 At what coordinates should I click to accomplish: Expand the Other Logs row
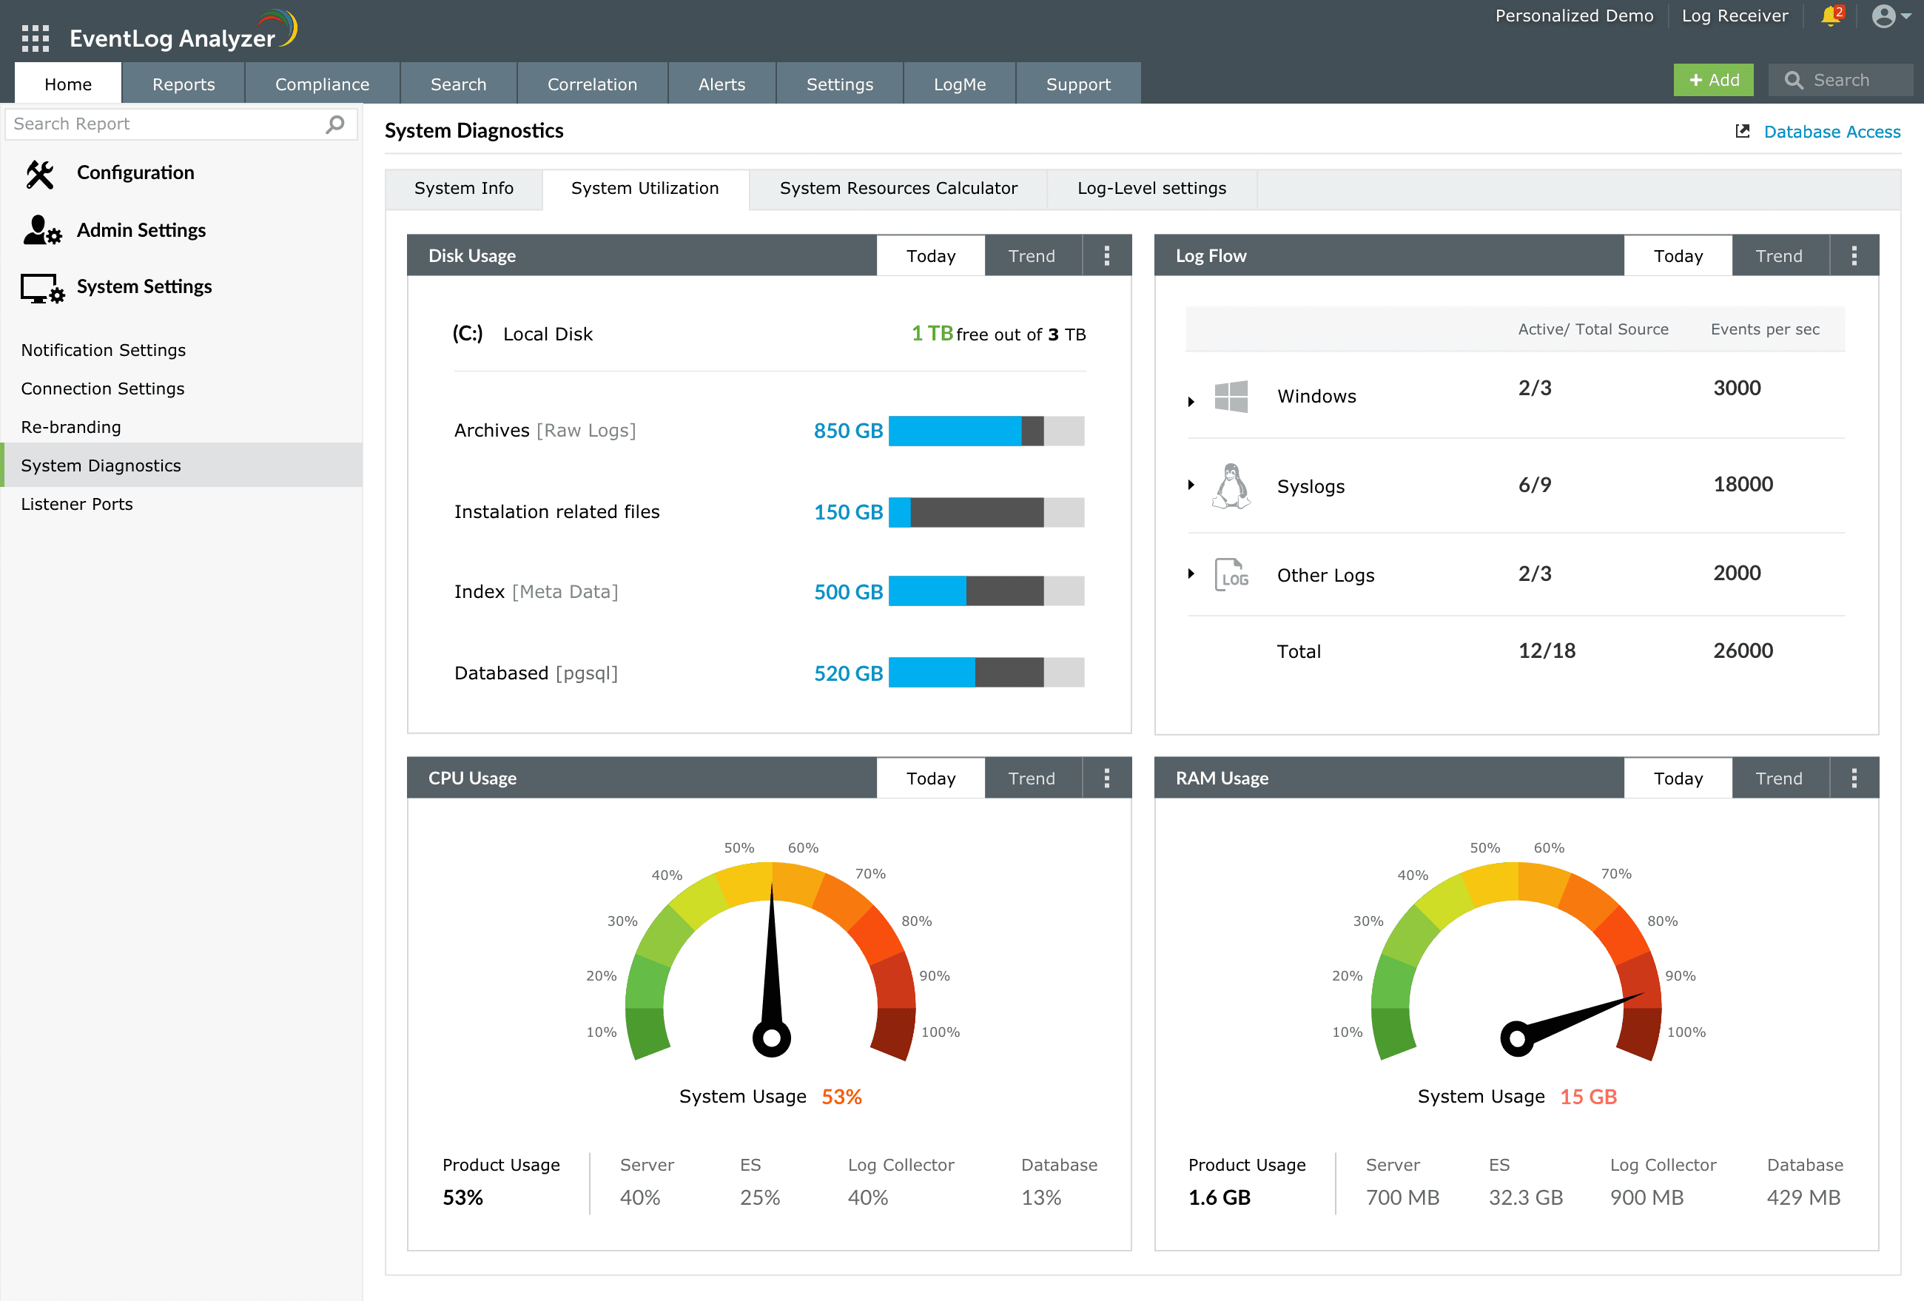[x=1191, y=574]
